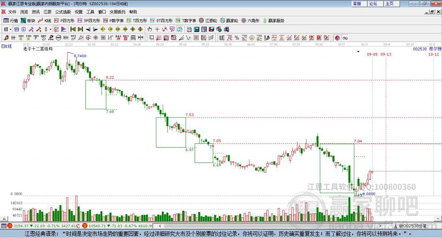Click the 7.53 price level label
This screenshot has width=442, height=238.
190,115
